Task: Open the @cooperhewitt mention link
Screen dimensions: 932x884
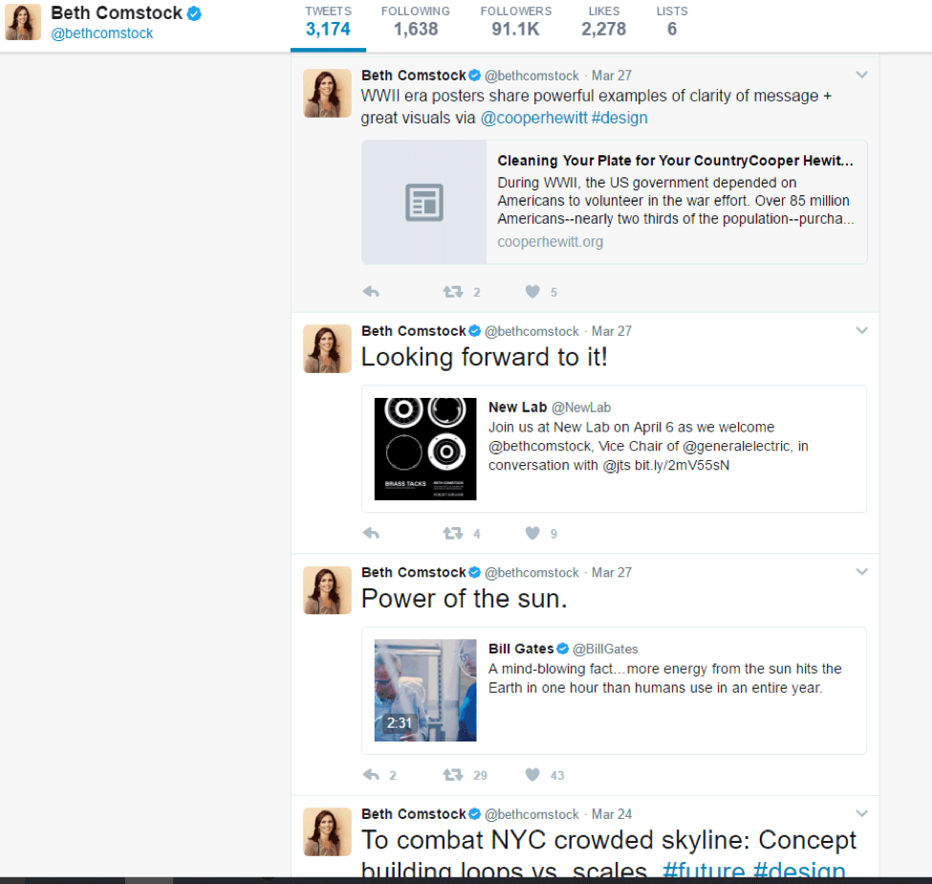Action: [533, 118]
